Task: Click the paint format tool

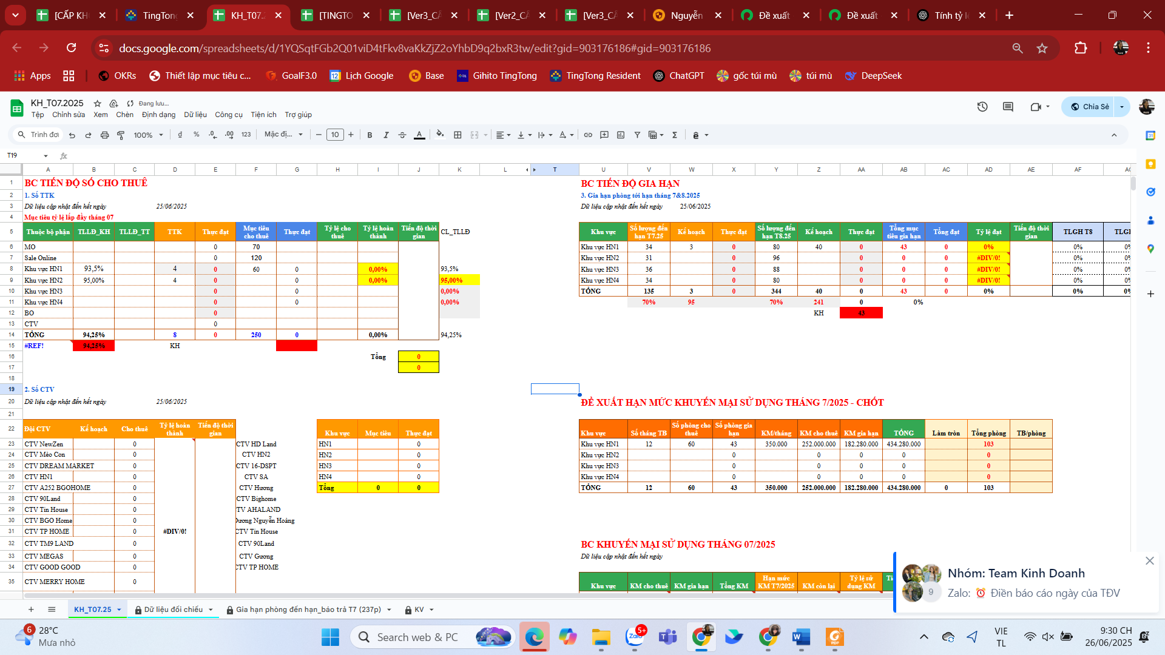Action: pos(121,135)
